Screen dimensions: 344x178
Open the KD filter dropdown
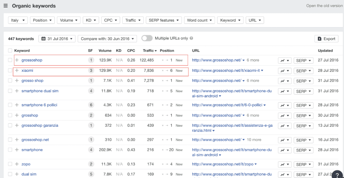point(91,20)
